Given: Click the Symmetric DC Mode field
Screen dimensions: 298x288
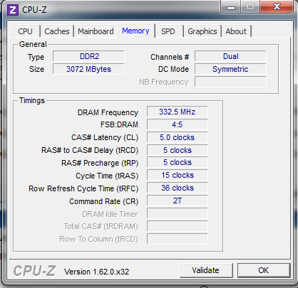Looking at the screenshot, I should coord(230,69).
